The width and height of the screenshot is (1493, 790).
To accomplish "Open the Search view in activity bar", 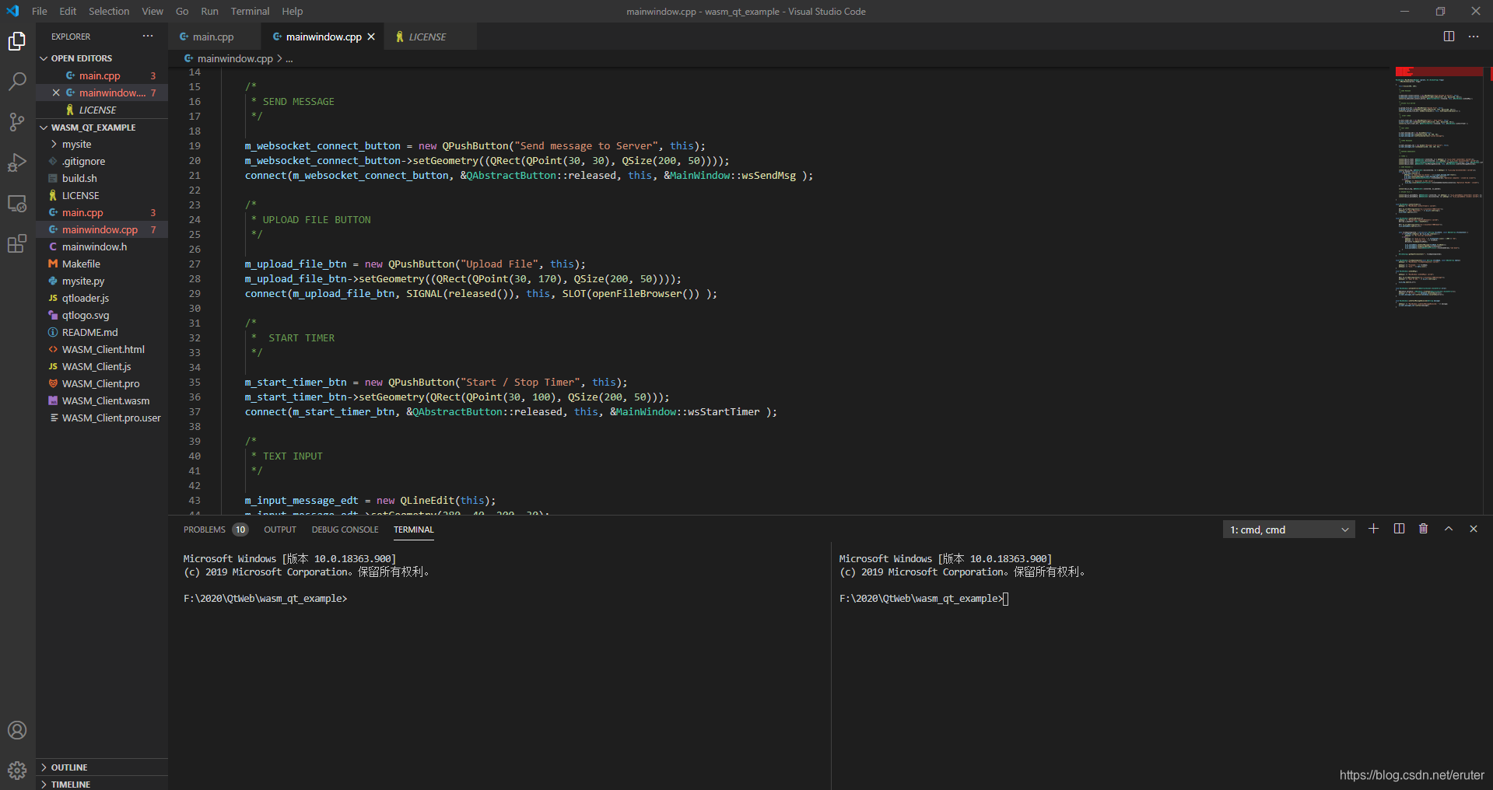I will [17, 82].
